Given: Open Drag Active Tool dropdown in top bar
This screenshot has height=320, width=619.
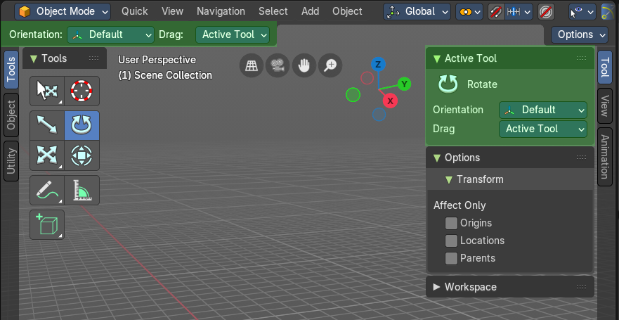Looking at the screenshot, I should (x=233, y=34).
